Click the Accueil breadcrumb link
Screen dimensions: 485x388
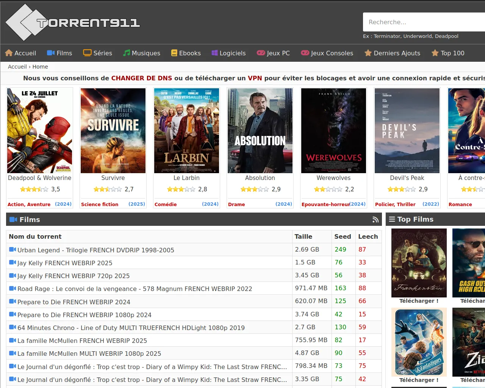point(17,67)
